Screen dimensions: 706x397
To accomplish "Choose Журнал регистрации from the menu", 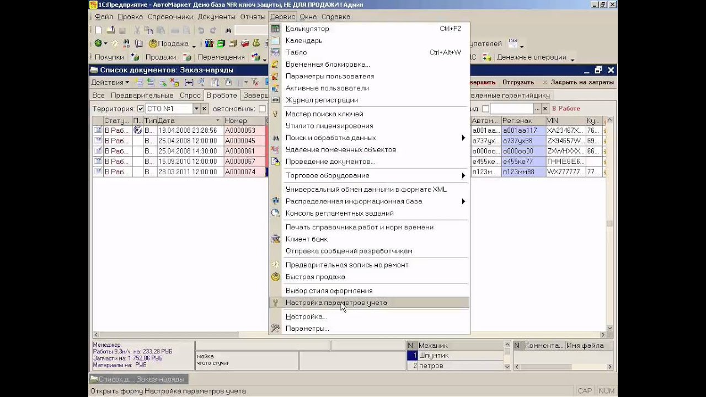I will point(369,100).
